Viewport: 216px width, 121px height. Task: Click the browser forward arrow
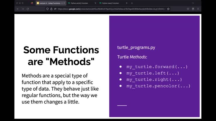click(x=23, y=9)
